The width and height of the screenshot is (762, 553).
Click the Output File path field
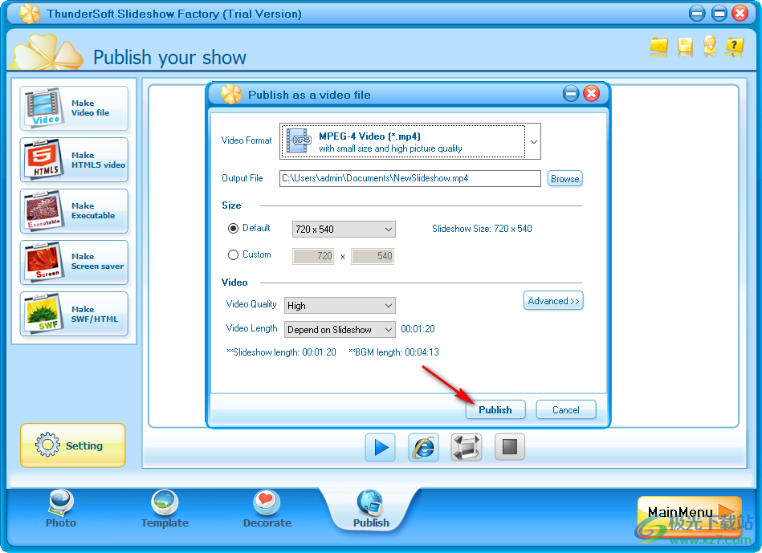[x=410, y=178]
